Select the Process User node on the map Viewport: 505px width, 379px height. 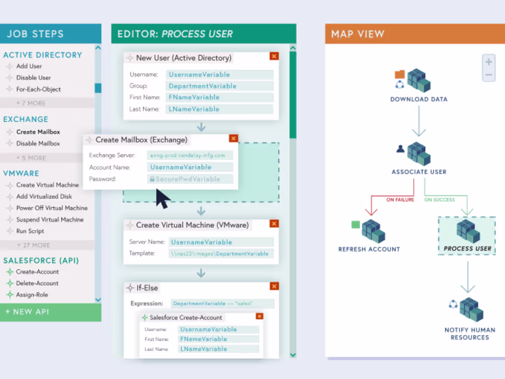pyautogui.click(x=466, y=234)
